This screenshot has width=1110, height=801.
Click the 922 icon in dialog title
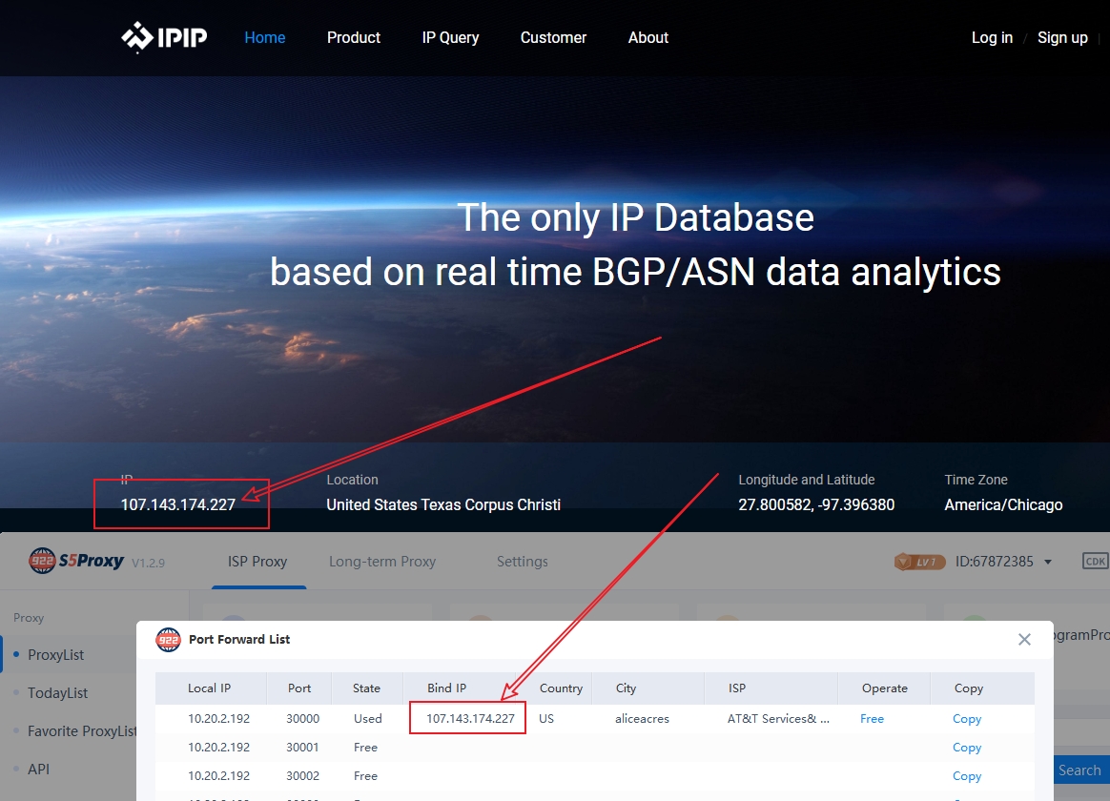(x=169, y=640)
